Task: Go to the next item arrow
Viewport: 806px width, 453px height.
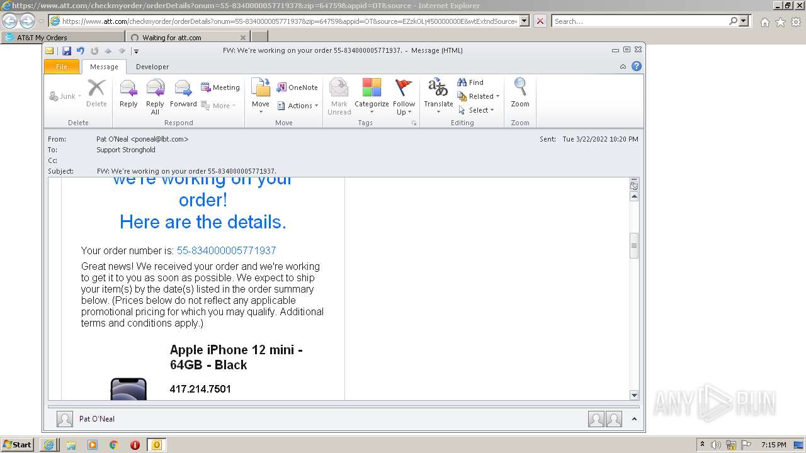Action: coord(122,51)
